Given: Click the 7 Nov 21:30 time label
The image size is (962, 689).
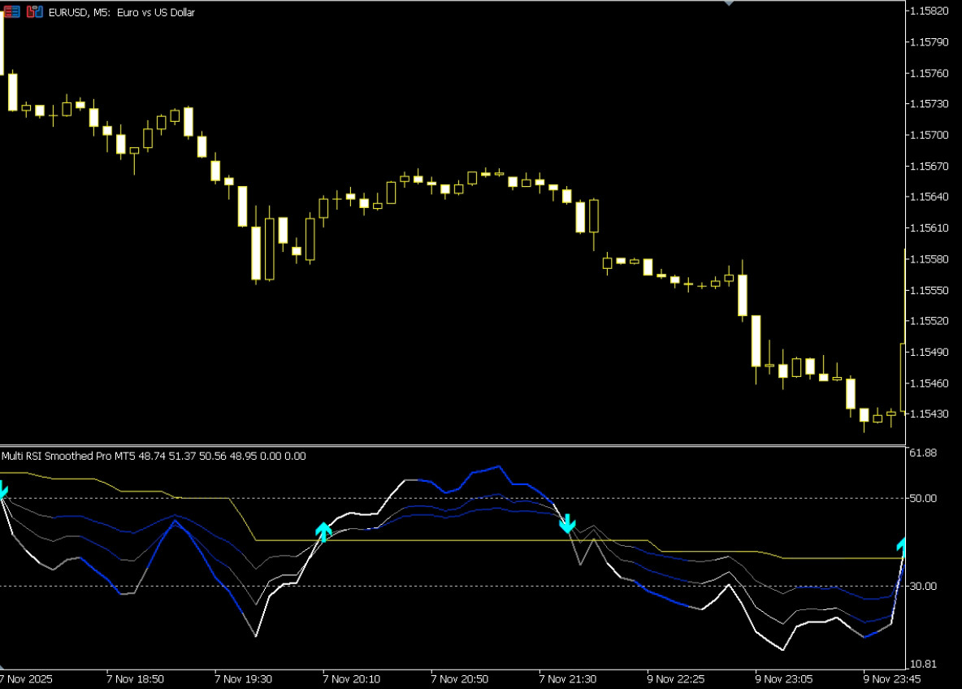Looking at the screenshot, I should click(x=567, y=679).
